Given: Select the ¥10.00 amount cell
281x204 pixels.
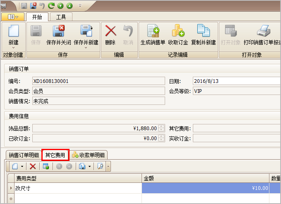Looking at the screenshot, I should pyautogui.click(x=205, y=188).
